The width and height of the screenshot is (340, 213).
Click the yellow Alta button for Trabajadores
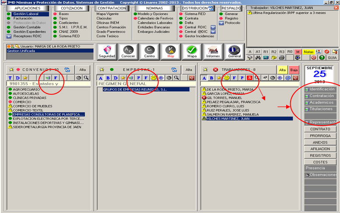click(282, 70)
